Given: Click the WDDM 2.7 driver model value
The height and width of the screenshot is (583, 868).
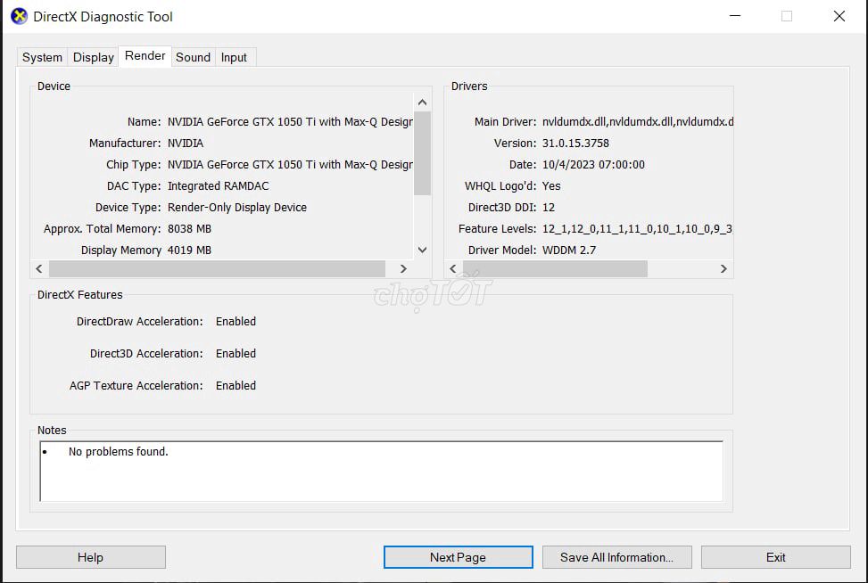Looking at the screenshot, I should pos(569,250).
